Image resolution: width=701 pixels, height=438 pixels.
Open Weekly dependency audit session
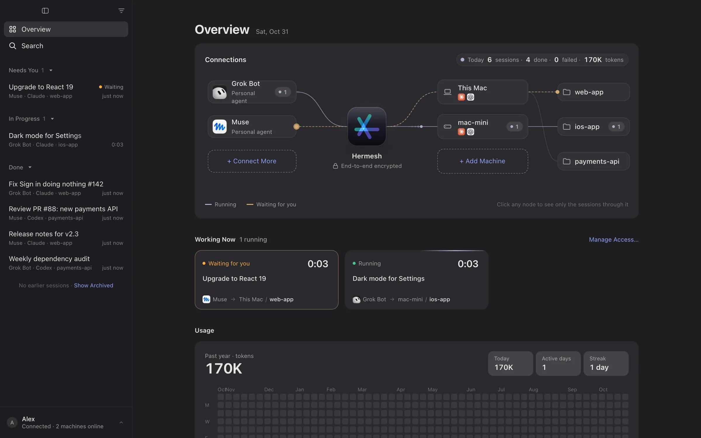66,263
